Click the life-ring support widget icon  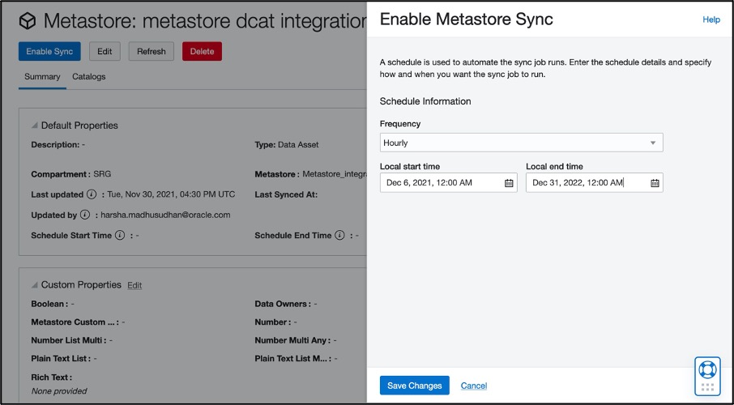(707, 370)
